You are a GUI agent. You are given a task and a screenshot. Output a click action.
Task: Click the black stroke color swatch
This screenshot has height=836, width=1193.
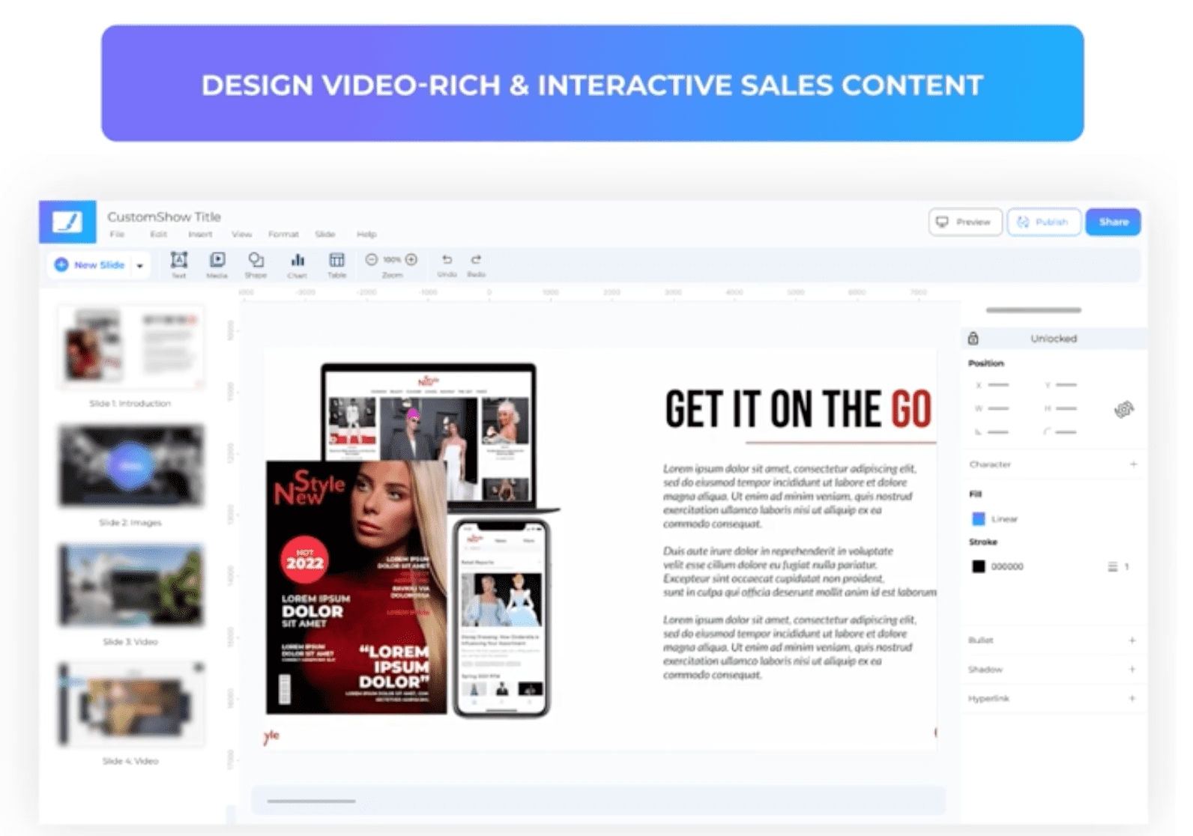coord(979,567)
